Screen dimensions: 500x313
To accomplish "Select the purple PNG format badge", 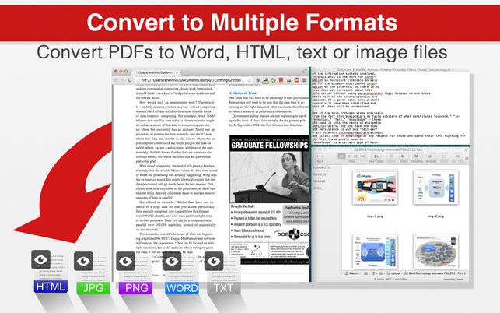I will (x=135, y=288).
